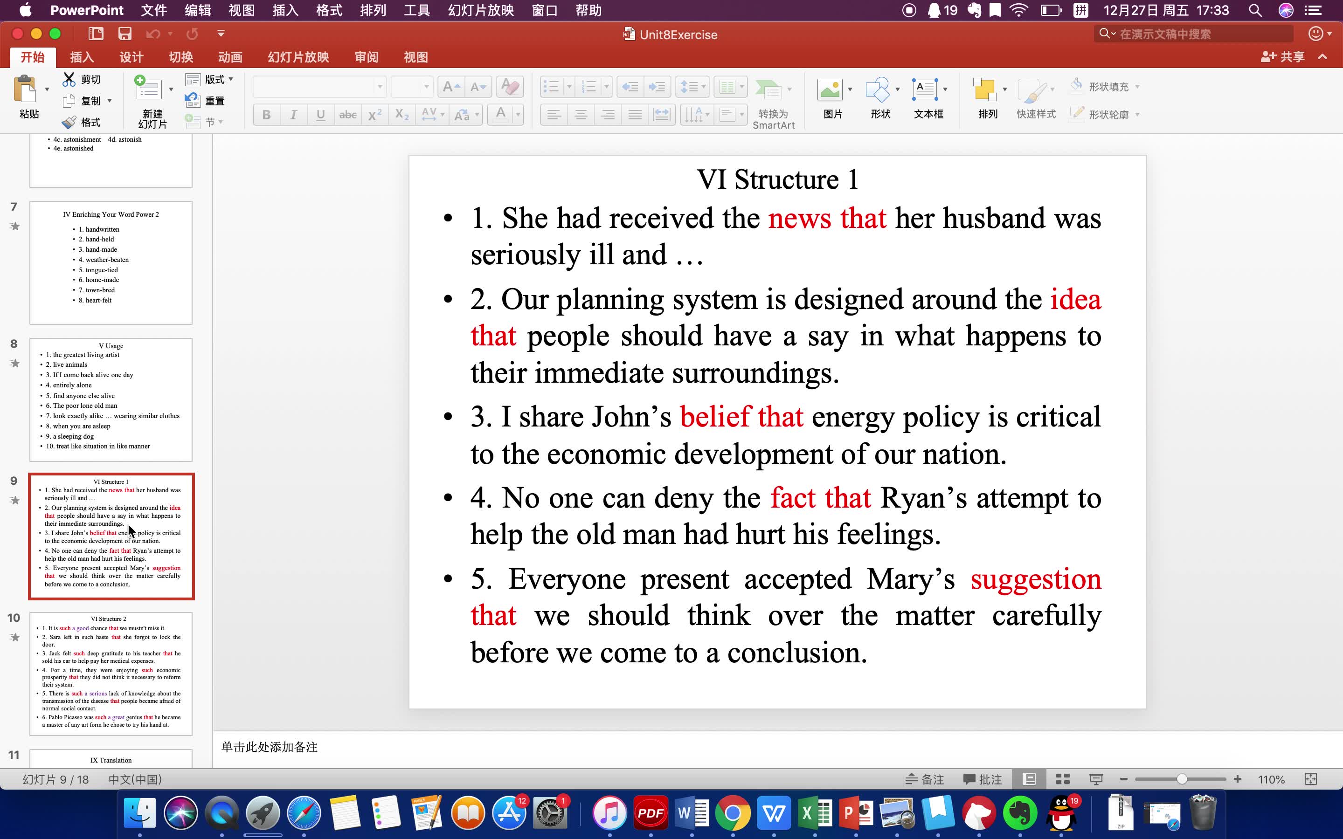Expand the Shape Outline dropdown arrow

tap(1137, 114)
